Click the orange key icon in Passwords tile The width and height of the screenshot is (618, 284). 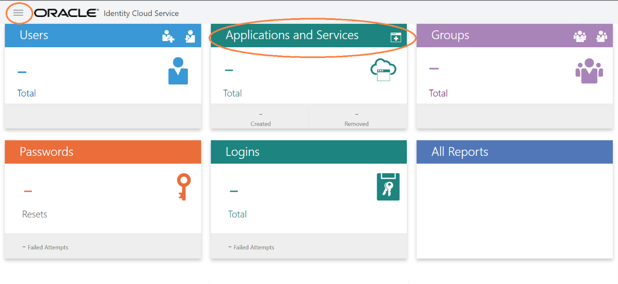[184, 187]
